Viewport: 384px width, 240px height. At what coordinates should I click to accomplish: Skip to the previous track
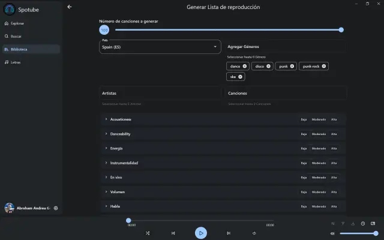[x=173, y=233]
